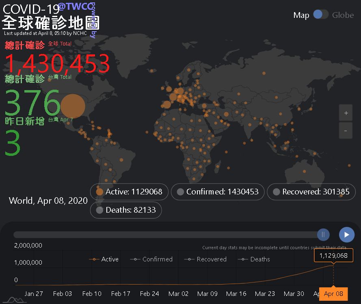Click the 1,129,068 tooltip above the chart
Screen dimensions: 361x304
334,256
